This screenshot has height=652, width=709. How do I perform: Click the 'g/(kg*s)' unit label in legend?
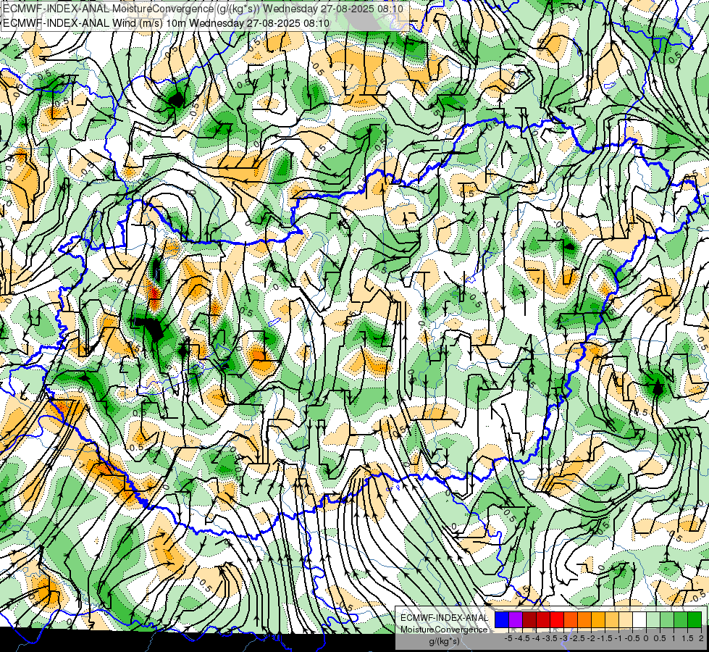coord(444,641)
